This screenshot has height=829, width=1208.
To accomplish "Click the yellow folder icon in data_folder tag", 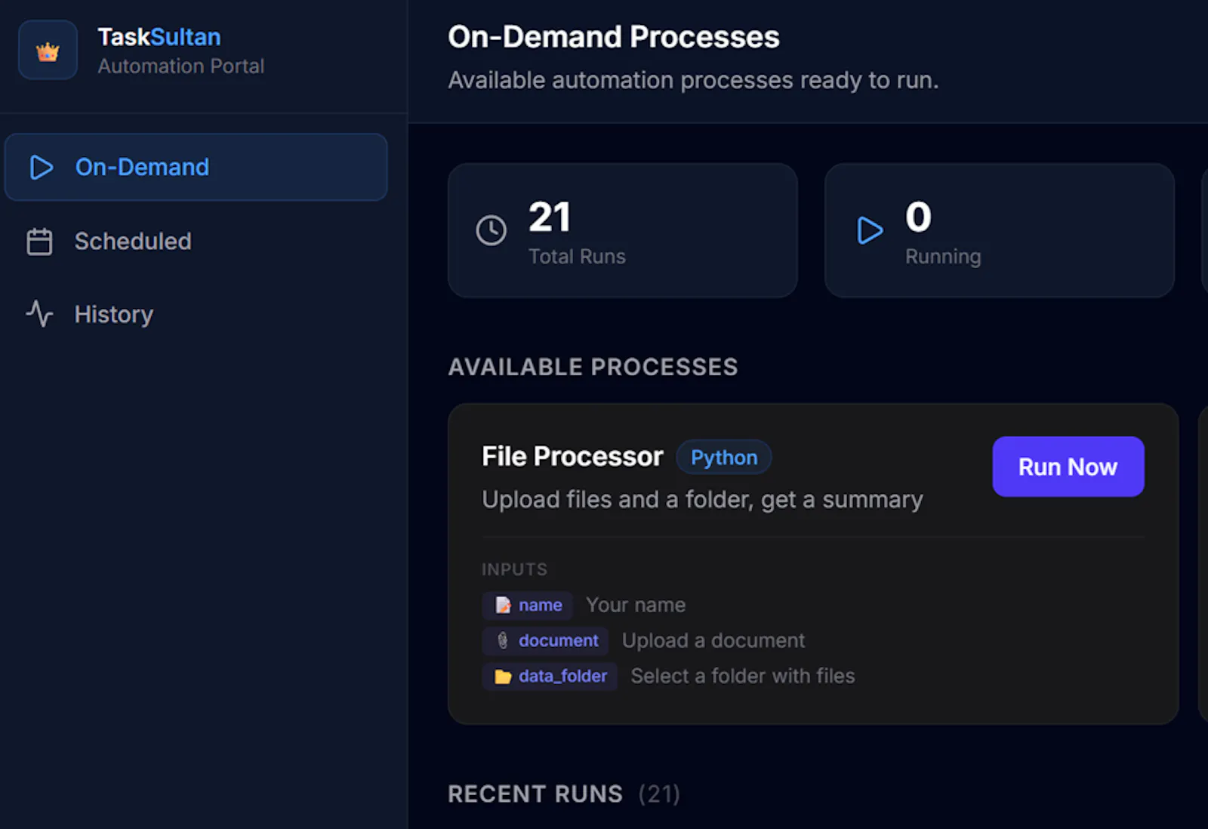I will 503,676.
